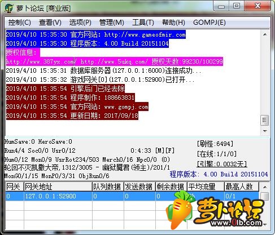Click the application icon in title bar
Screen dimensions: 275x235
(9, 8)
